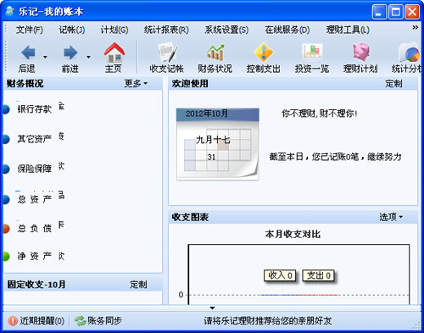Open 统计分析 pie chart icon
Screen dimensions: 424x333
[x=410, y=53]
